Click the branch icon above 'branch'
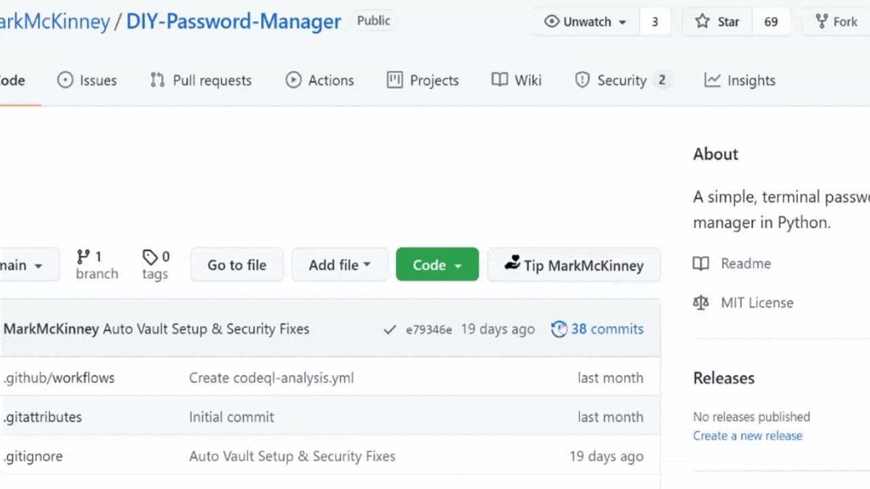 pyautogui.click(x=84, y=257)
